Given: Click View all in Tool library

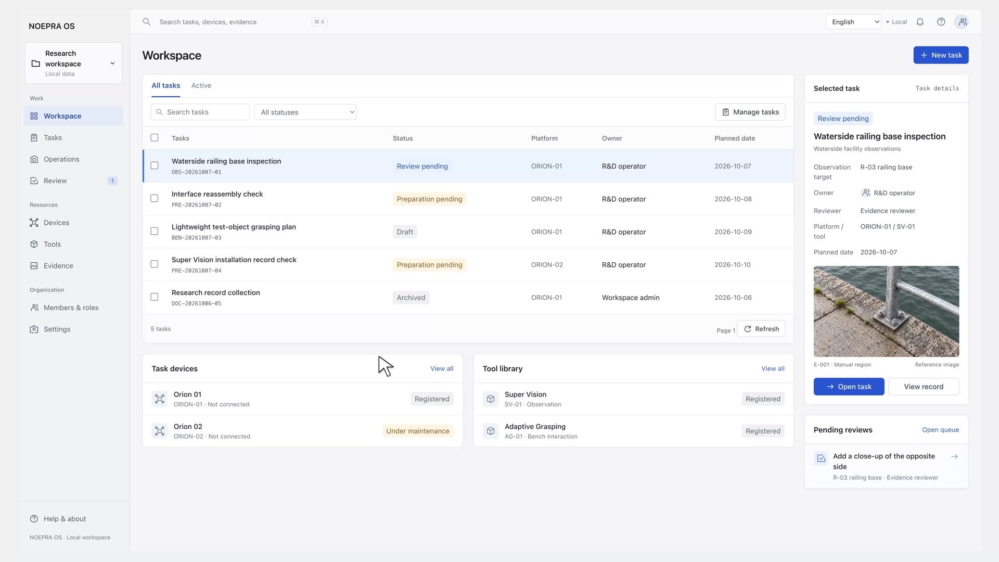Looking at the screenshot, I should click(773, 368).
